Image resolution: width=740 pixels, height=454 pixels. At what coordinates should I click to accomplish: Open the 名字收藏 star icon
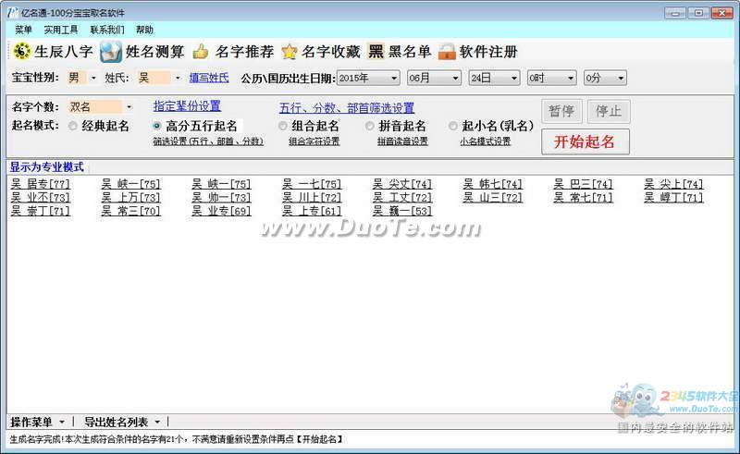point(289,52)
